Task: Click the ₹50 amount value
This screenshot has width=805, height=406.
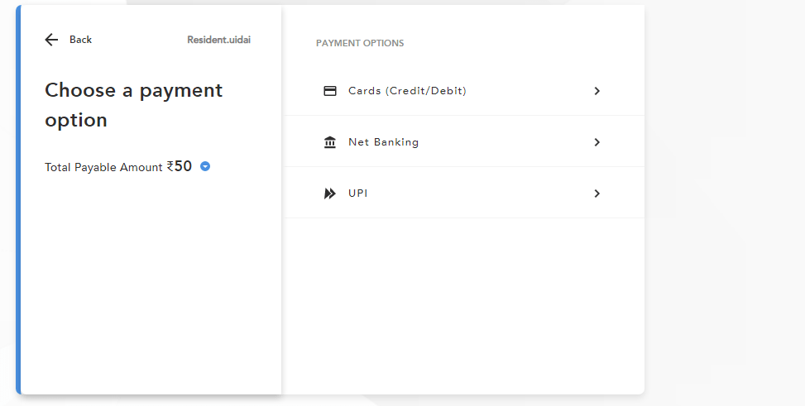Action: [x=180, y=166]
